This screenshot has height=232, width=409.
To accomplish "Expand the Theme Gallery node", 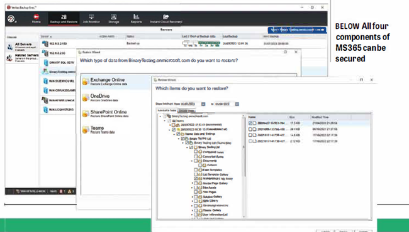I will [x=192, y=210].
